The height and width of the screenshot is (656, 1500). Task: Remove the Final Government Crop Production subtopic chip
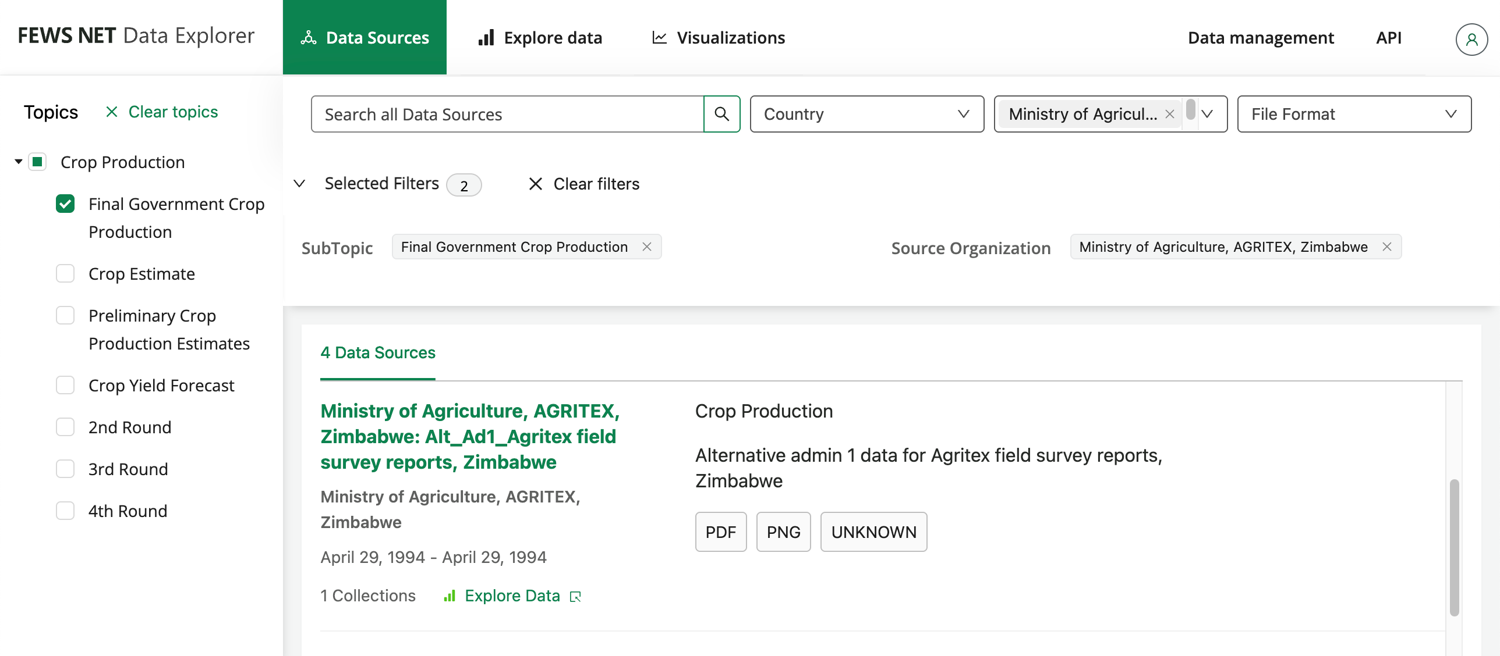tap(646, 247)
